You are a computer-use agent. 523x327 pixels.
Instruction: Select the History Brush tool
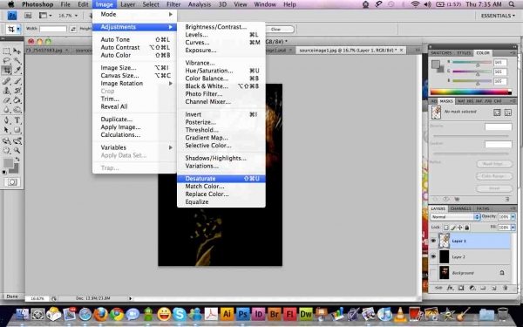coord(17,91)
